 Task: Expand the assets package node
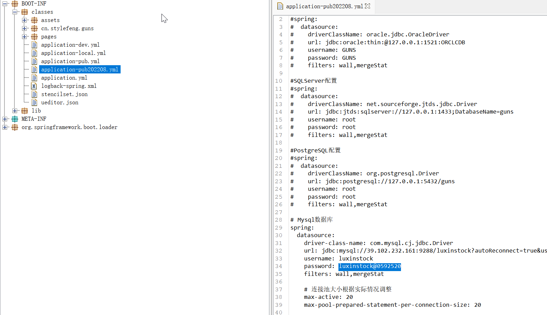point(24,20)
